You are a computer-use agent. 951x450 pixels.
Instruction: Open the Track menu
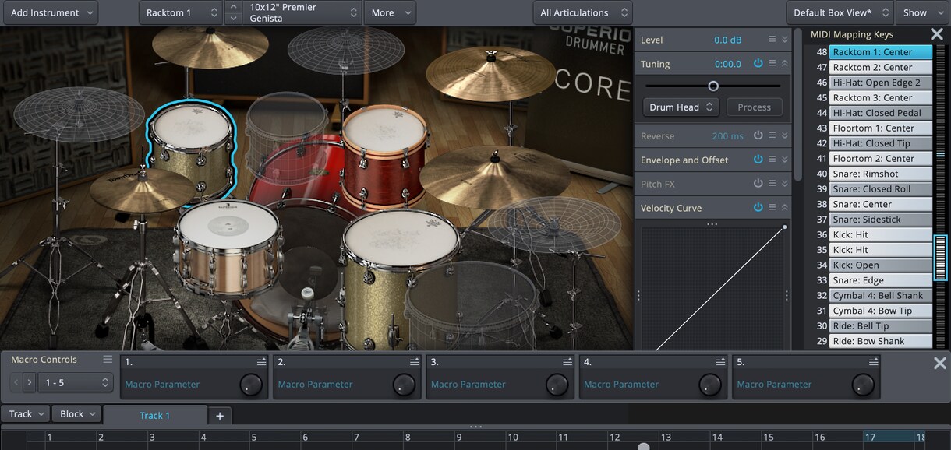tap(26, 414)
